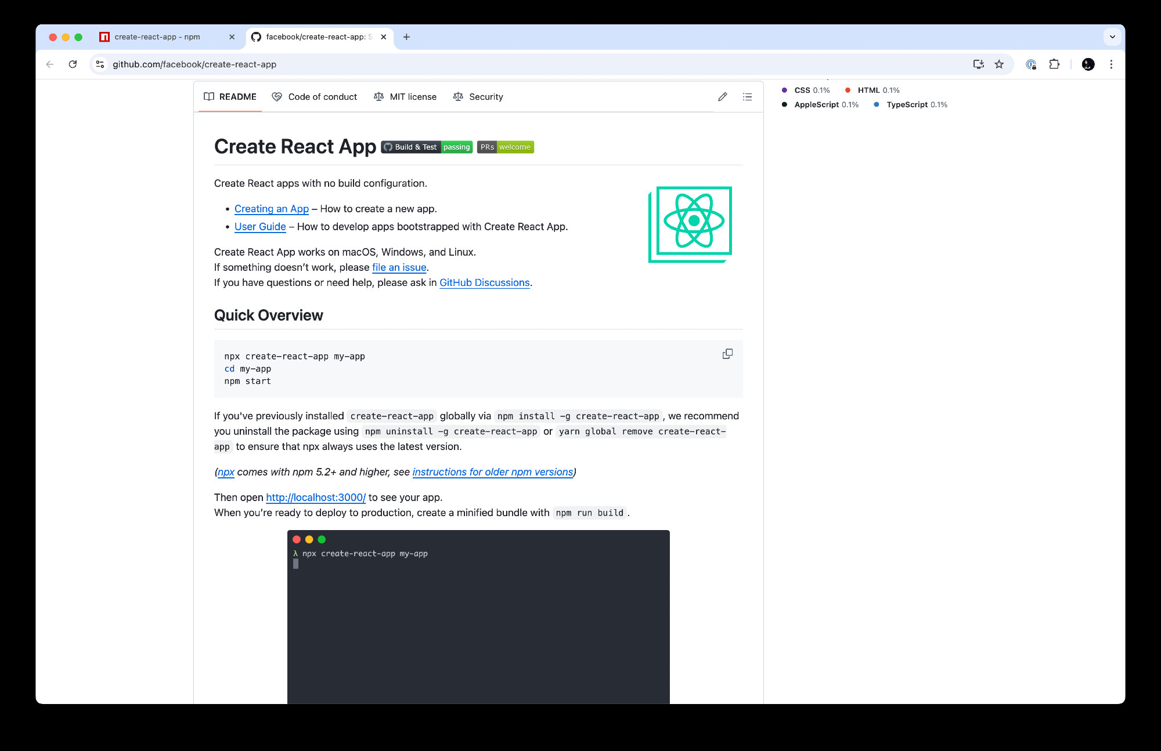Open the Extensions puzzle icon

(1054, 64)
